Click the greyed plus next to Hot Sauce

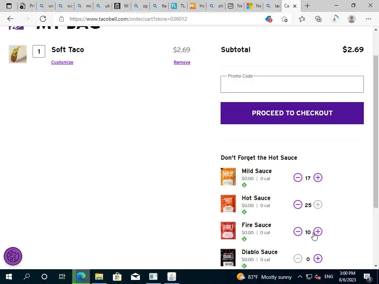click(318, 205)
